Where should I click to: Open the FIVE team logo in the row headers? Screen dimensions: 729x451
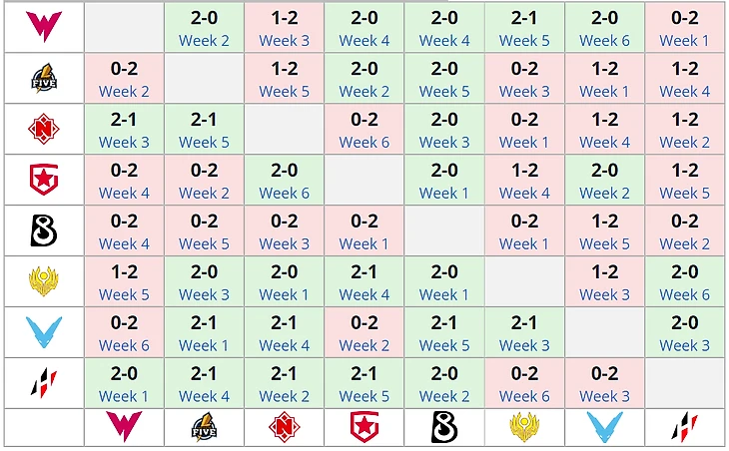pyautogui.click(x=44, y=78)
